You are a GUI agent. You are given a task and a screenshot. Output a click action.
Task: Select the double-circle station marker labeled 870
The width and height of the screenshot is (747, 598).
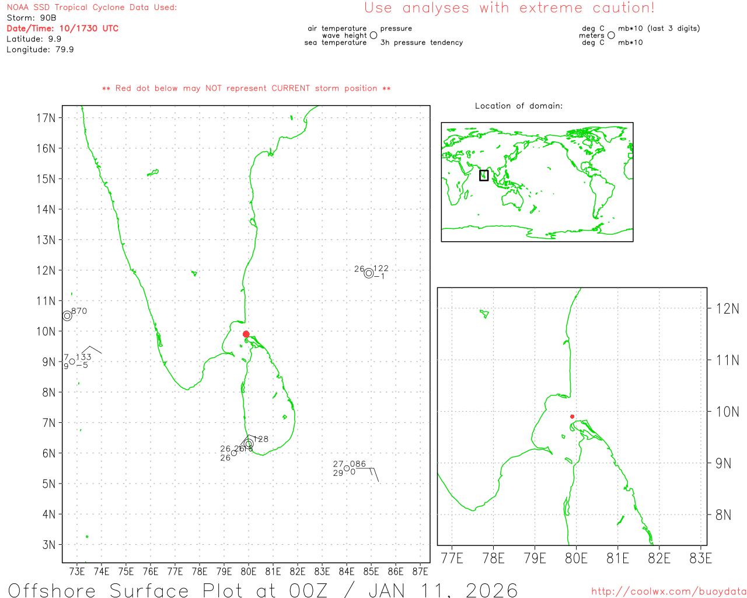click(x=67, y=316)
